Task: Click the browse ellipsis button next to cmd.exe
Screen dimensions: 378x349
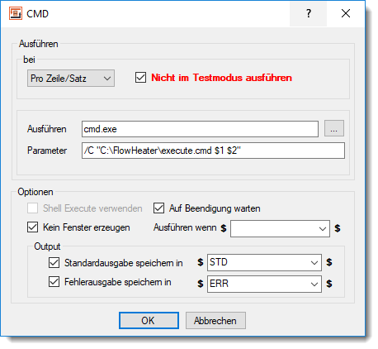Action: coord(334,128)
